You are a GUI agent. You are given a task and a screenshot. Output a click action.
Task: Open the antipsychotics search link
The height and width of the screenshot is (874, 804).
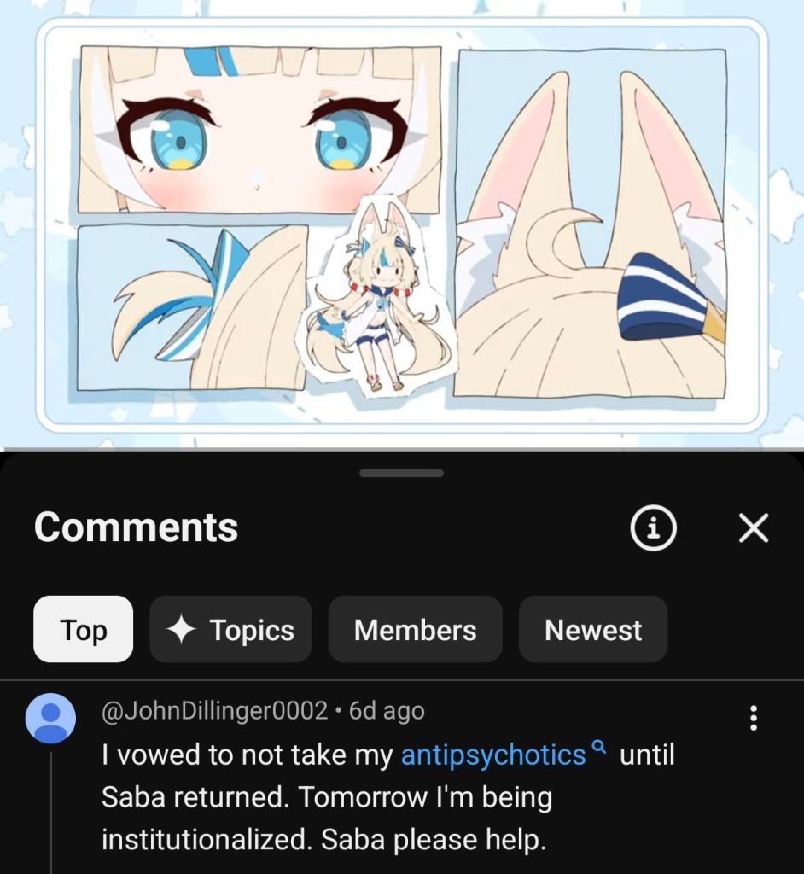pos(493,755)
